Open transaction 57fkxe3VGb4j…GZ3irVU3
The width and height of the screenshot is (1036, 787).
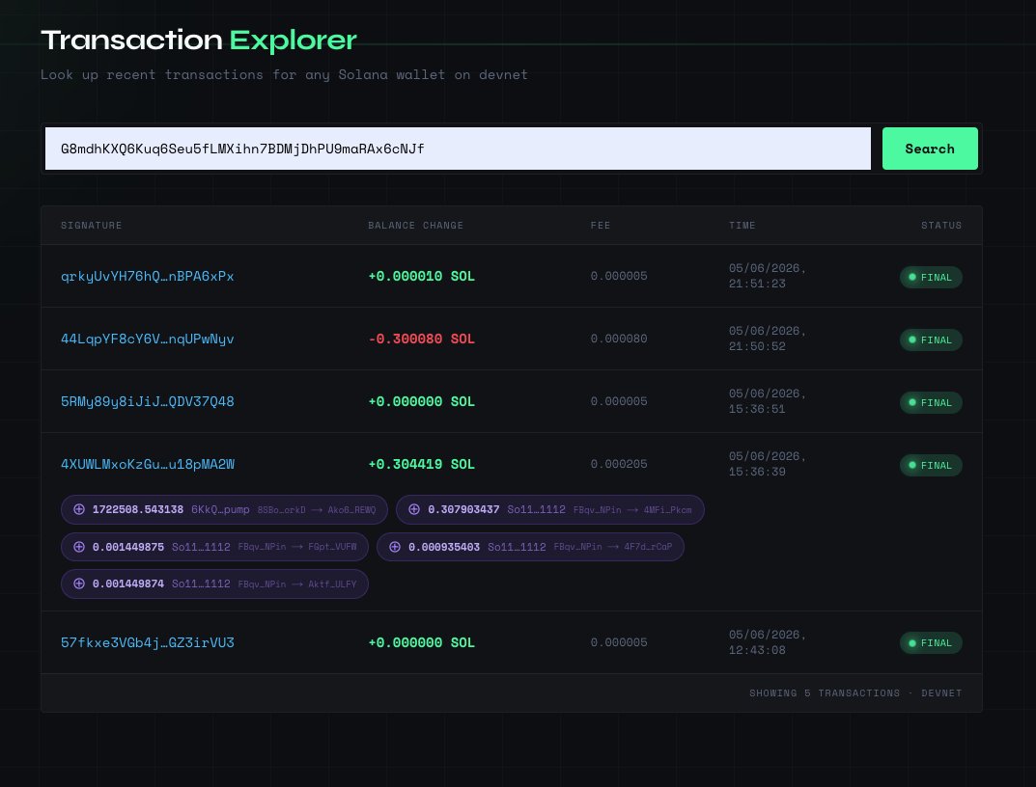[148, 642]
